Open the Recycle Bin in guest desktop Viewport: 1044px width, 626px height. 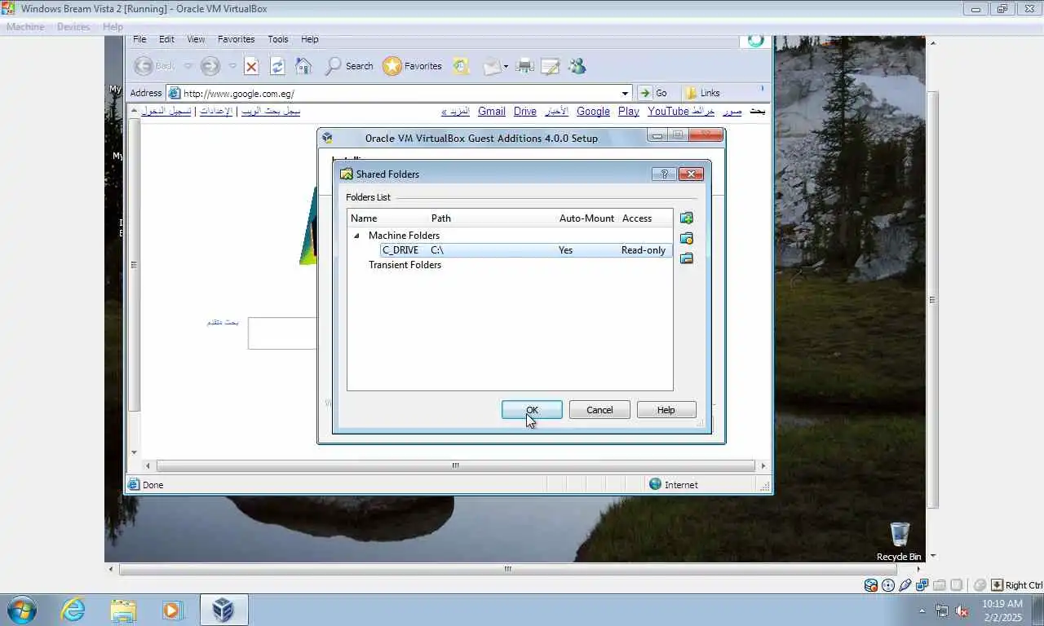click(899, 541)
